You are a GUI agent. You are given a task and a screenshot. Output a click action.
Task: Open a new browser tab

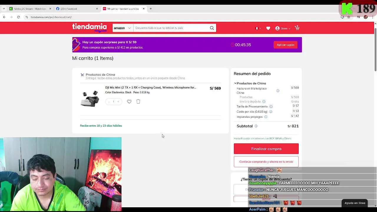point(151,9)
